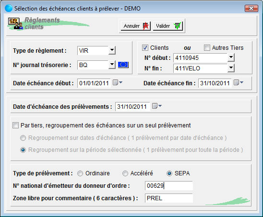Open calendar for Date d'échéance des prélèvements

click(x=156, y=106)
